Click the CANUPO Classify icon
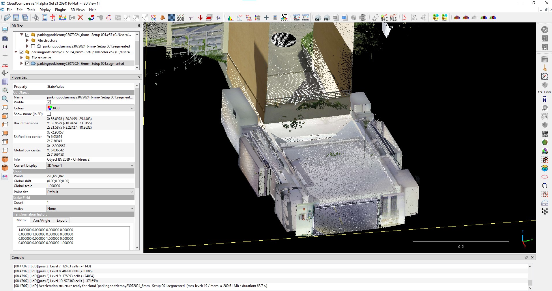The height and width of the screenshot is (291, 552). point(306,18)
